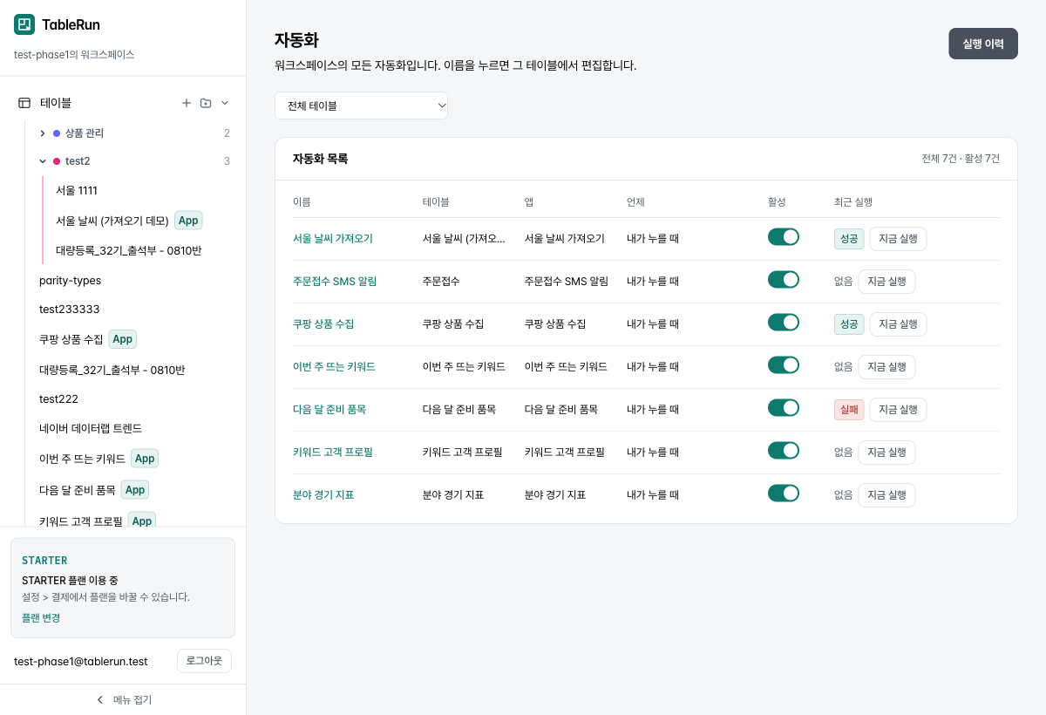Image resolution: width=1046 pixels, height=715 pixels.
Task: Toggle 이번 주 뜨는 키워드 active switch
Action: tap(784, 365)
